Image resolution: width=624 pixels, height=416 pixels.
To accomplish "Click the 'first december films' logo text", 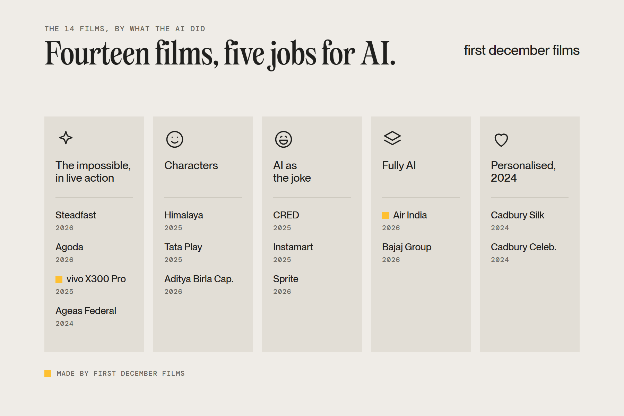I will (x=522, y=50).
